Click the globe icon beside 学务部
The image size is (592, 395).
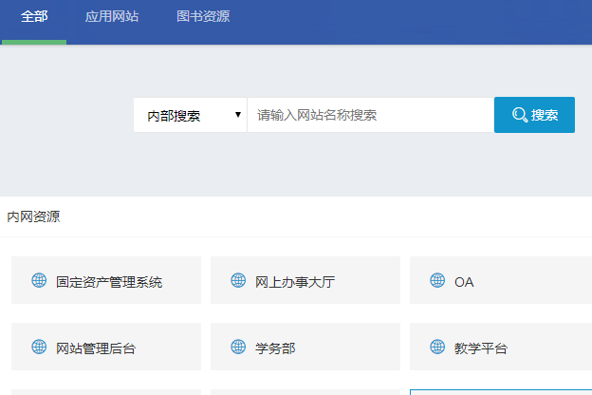238,347
